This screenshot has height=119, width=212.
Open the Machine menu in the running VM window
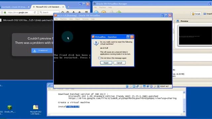63,19
